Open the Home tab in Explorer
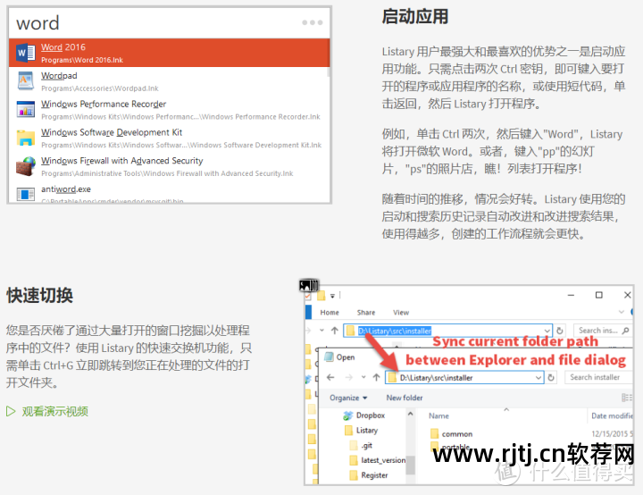Screen dimensions: 643x495 [x=330, y=313]
